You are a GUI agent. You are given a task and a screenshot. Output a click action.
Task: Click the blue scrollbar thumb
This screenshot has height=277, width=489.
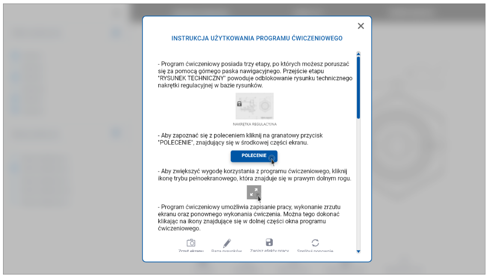click(x=358, y=87)
